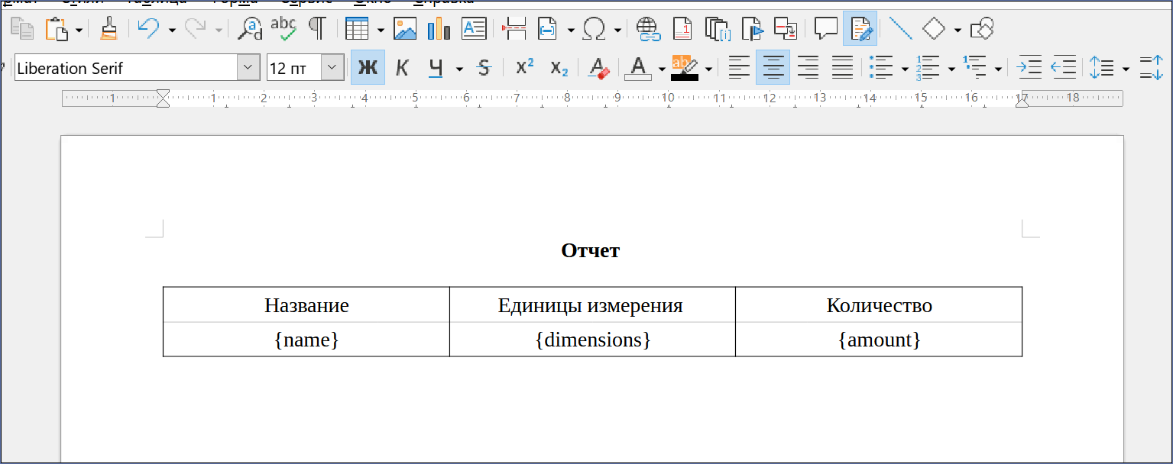
Task: Toggle bold formatting Ж
Action: (368, 68)
